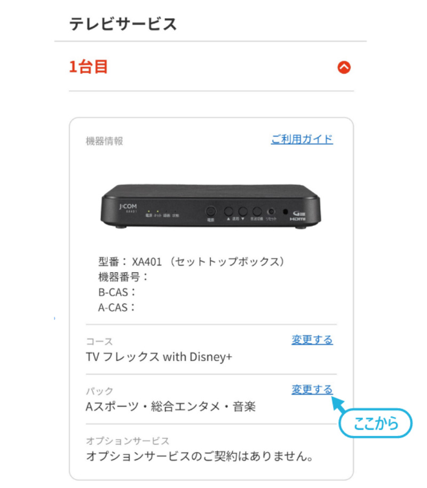
Task: Select the 型番: XA401 model text
Action: 192,262
